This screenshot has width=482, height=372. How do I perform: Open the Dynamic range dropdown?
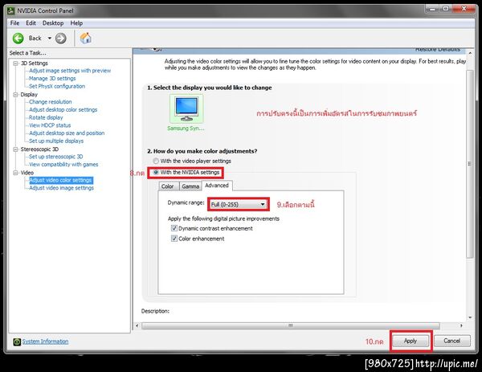(238, 204)
